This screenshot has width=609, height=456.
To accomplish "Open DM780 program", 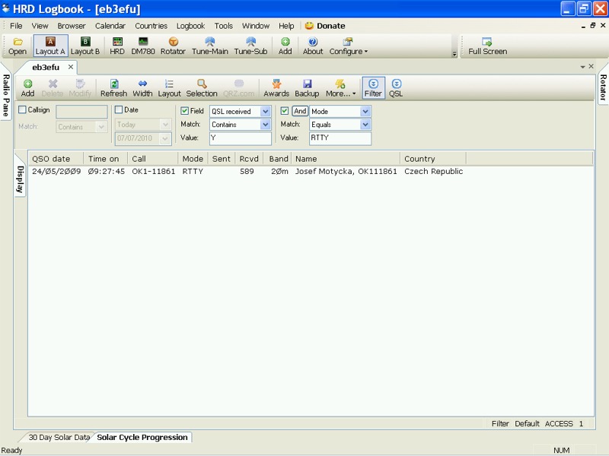I will pos(143,46).
